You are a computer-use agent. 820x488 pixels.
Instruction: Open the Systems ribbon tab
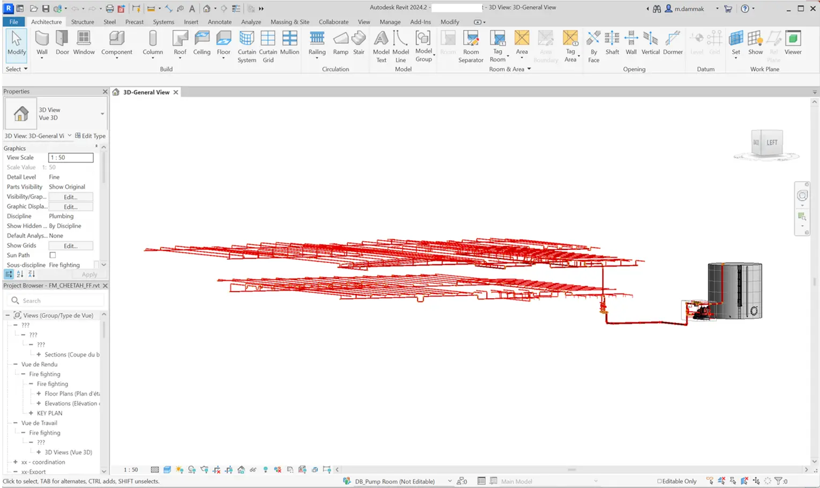[x=163, y=22]
